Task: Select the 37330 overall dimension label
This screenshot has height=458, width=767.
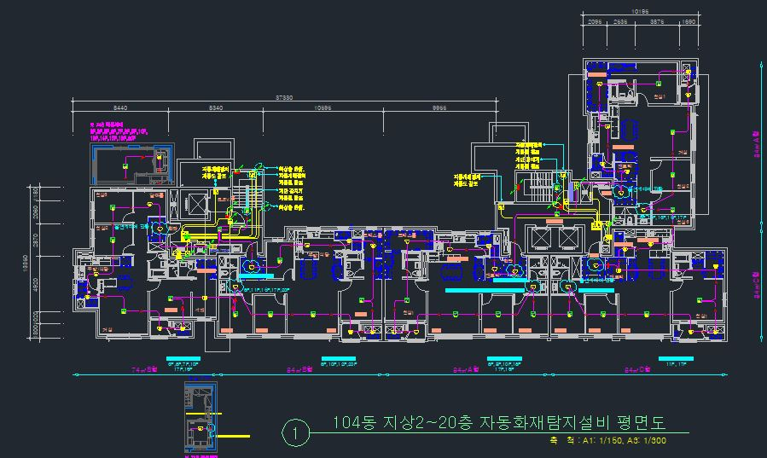Action: [284, 98]
